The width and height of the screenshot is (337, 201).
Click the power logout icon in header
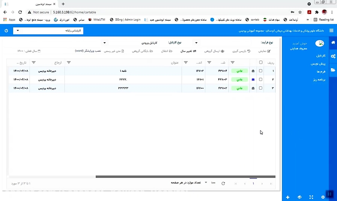[x=6, y=31]
